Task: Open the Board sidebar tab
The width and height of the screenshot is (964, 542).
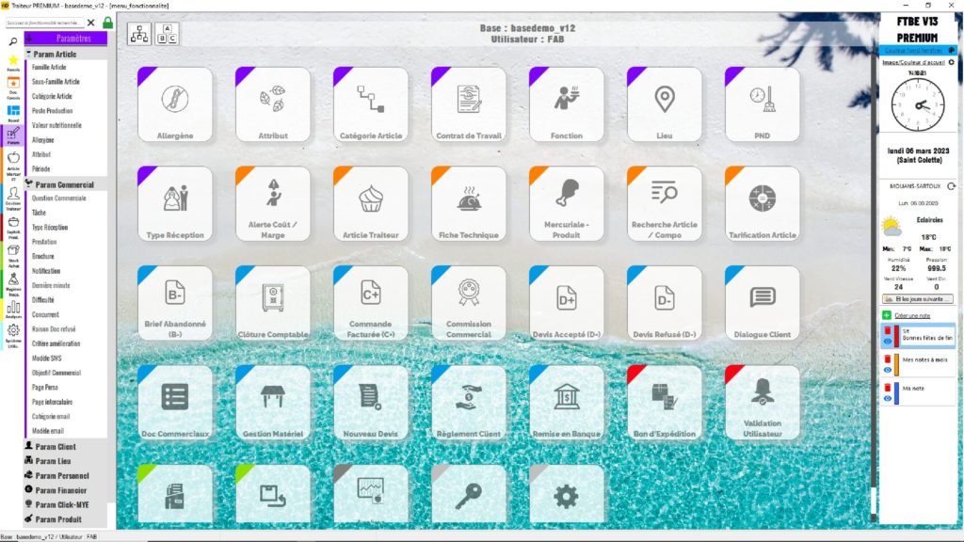Action: (x=13, y=114)
